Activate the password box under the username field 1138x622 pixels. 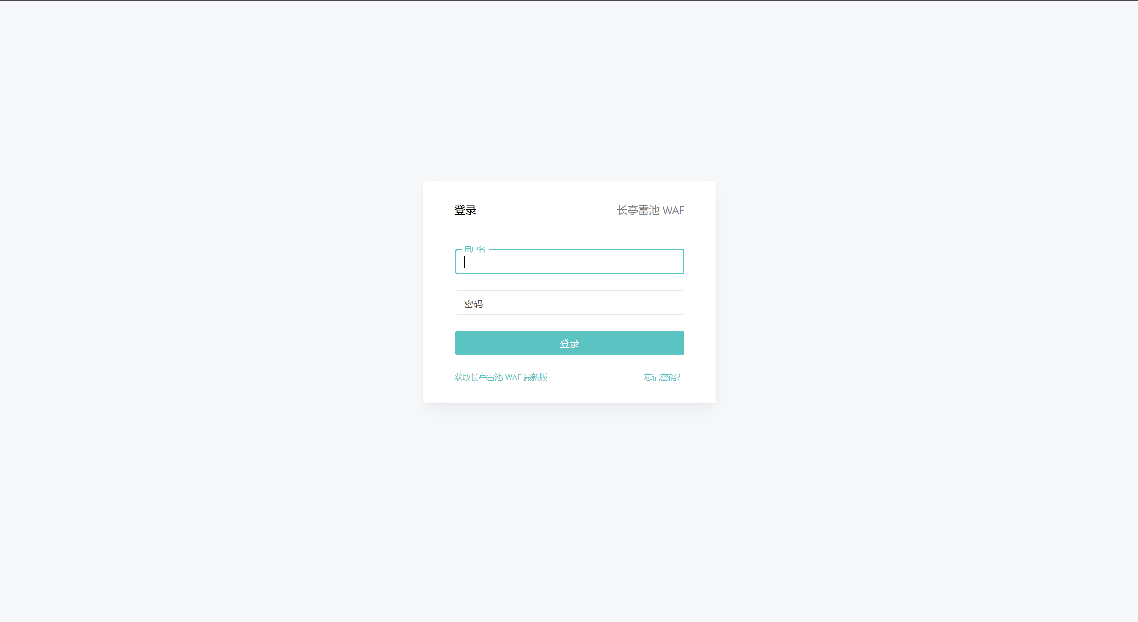pyautogui.click(x=569, y=303)
